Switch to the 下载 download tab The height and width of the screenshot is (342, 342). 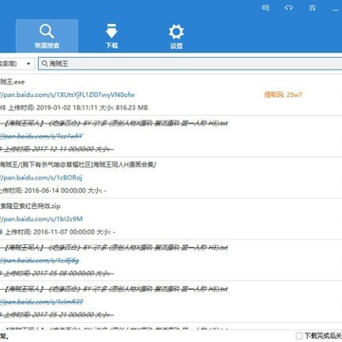(111, 36)
